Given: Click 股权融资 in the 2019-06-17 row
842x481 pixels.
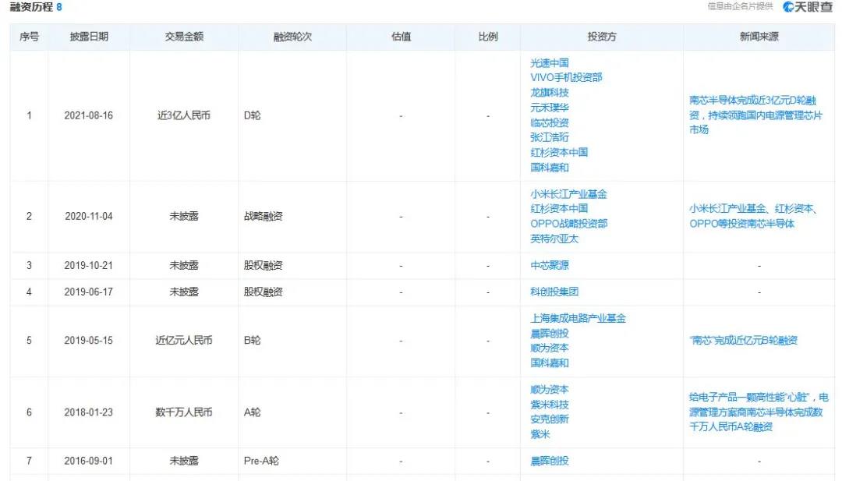Looking at the screenshot, I should click(x=264, y=292).
